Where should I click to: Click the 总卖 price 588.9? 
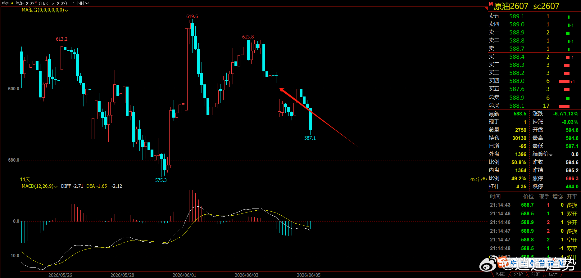pos(517,98)
